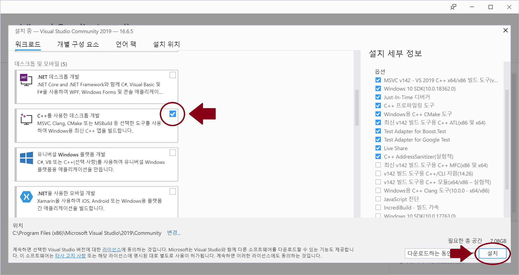Click the 변경... location link
Screen dimensions: 519x275
pyautogui.click(x=174, y=233)
